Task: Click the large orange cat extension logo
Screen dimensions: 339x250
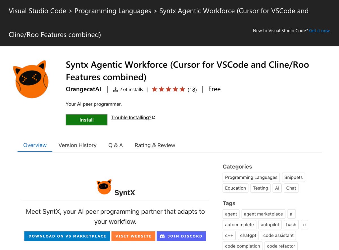Action: pos(31,79)
